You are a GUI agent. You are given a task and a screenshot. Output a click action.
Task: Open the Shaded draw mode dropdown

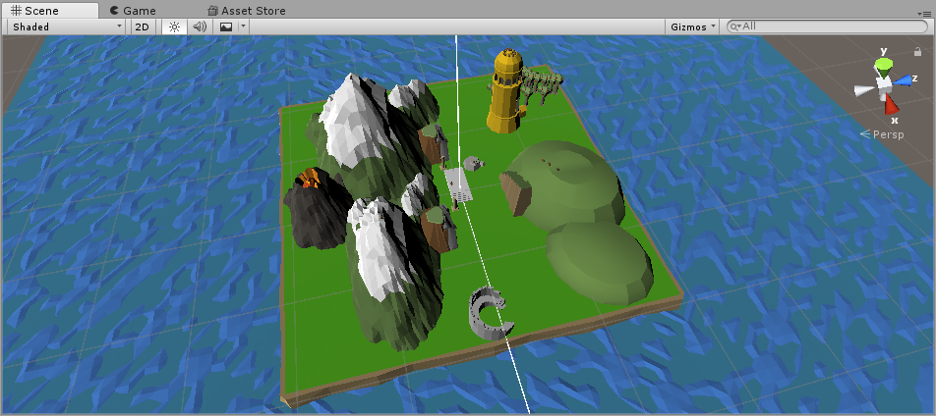coord(67,26)
